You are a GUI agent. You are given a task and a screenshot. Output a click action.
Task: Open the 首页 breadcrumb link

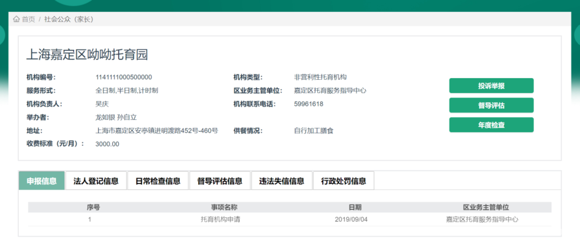(x=29, y=19)
